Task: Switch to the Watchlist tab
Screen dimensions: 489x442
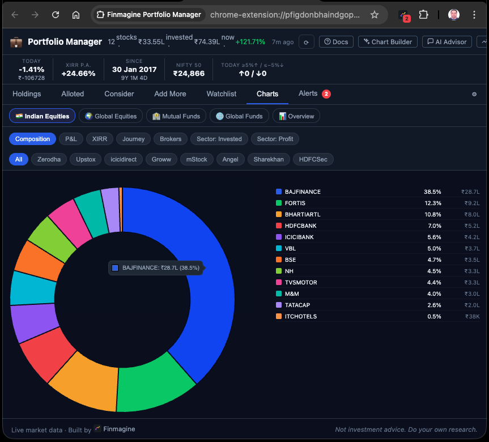Action: (x=221, y=94)
